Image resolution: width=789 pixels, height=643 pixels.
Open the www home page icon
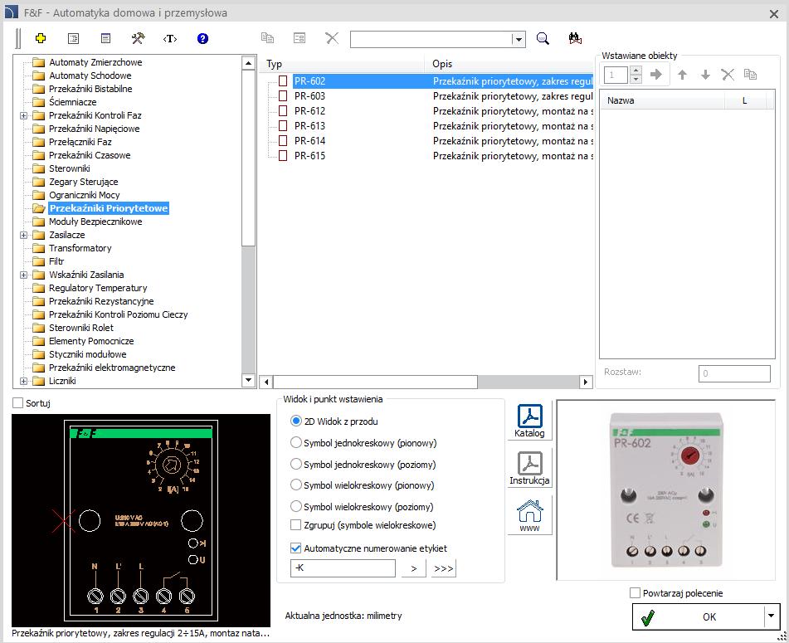529,516
